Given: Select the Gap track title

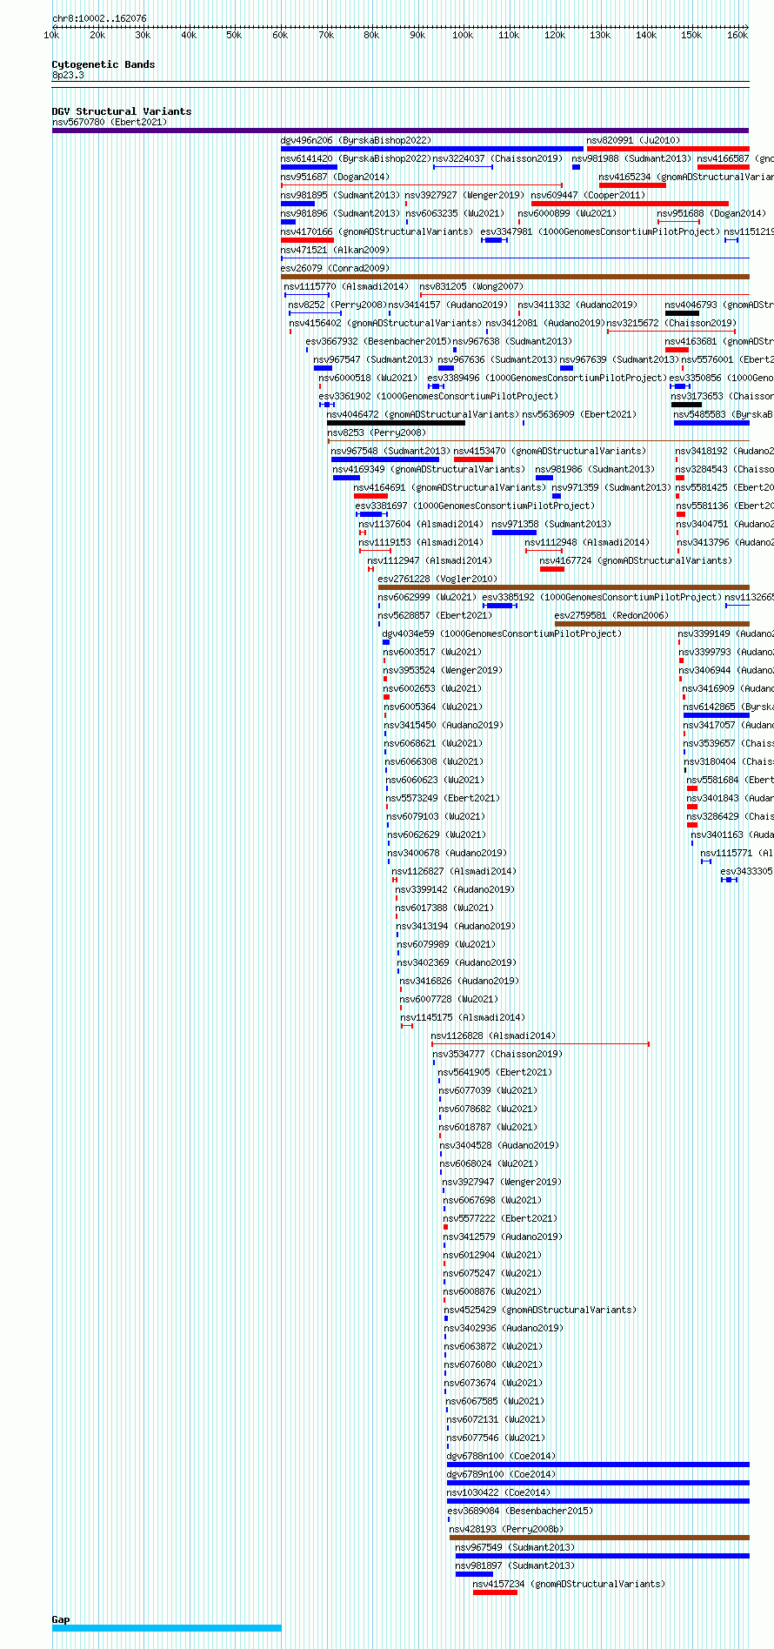Looking at the screenshot, I should click(61, 1619).
